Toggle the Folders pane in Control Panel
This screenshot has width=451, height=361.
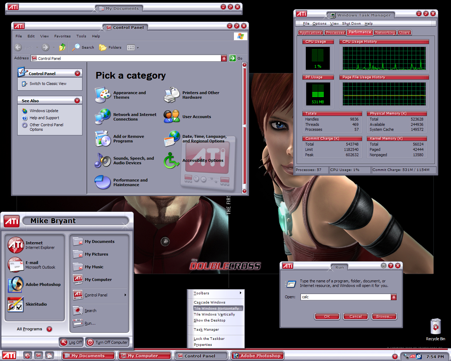point(110,48)
